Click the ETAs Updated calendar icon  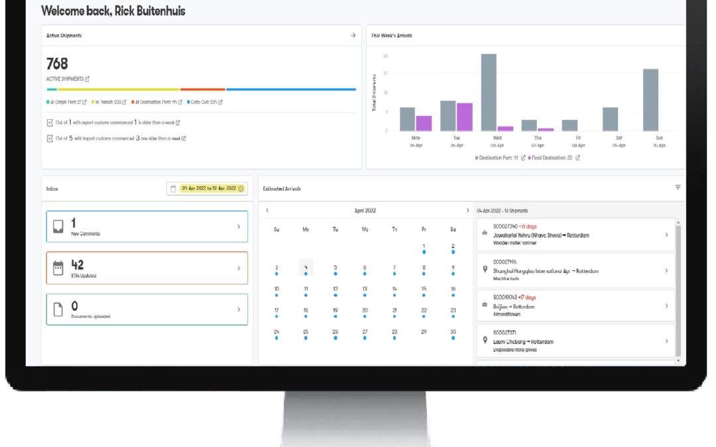[x=58, y=268]
